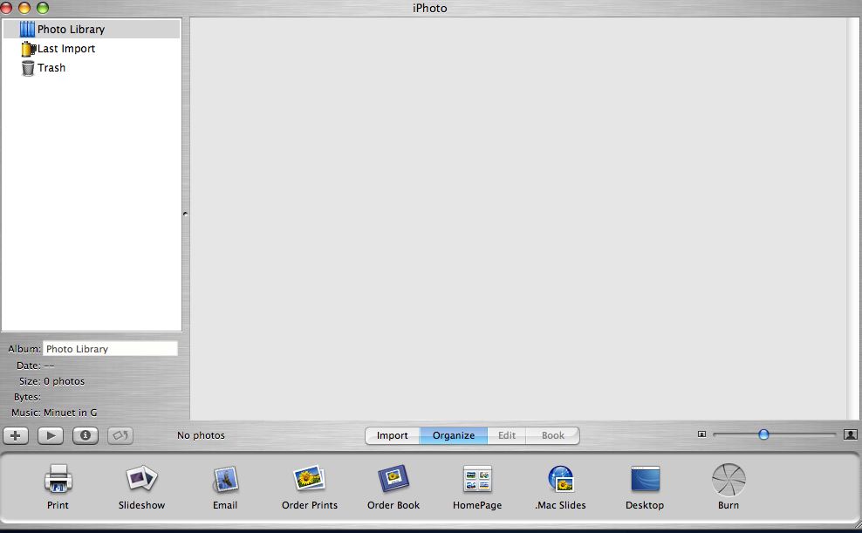
Task: Click the 'No photos' status text
Action: click(x=201, y=435)
